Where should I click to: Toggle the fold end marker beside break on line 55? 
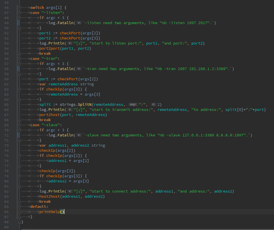tap(20, 53)
